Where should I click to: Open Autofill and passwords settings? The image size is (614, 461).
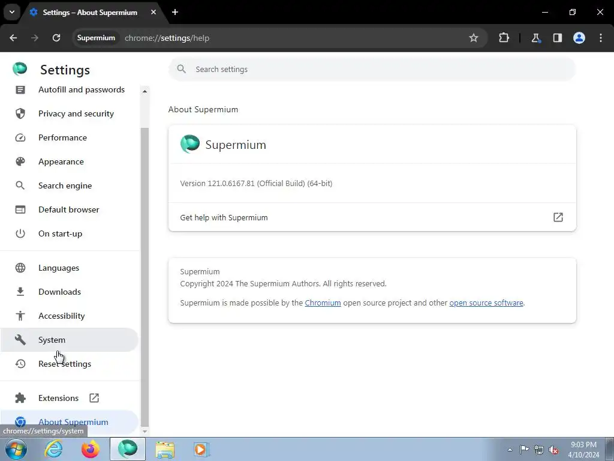70,90
